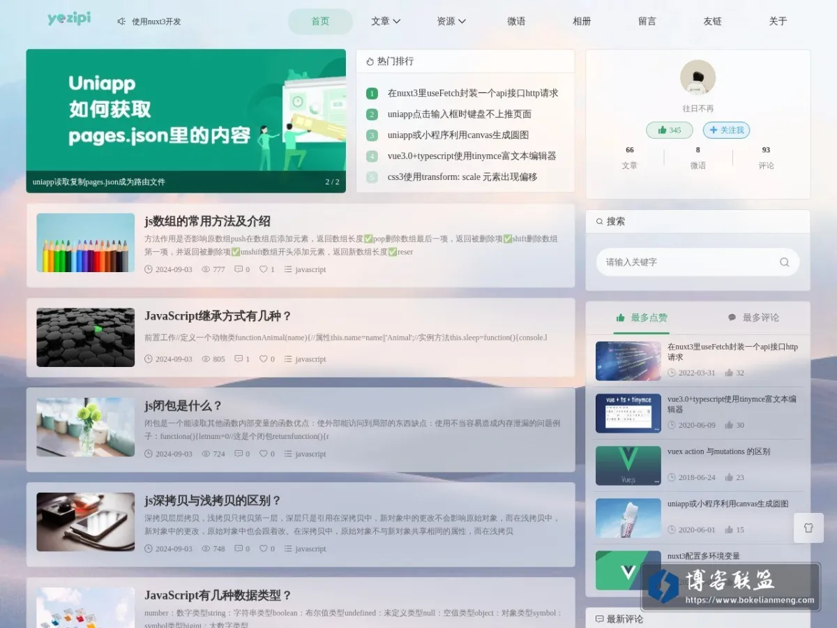
Task: Open article title js闭包是什么？
Action: (183, 406)
